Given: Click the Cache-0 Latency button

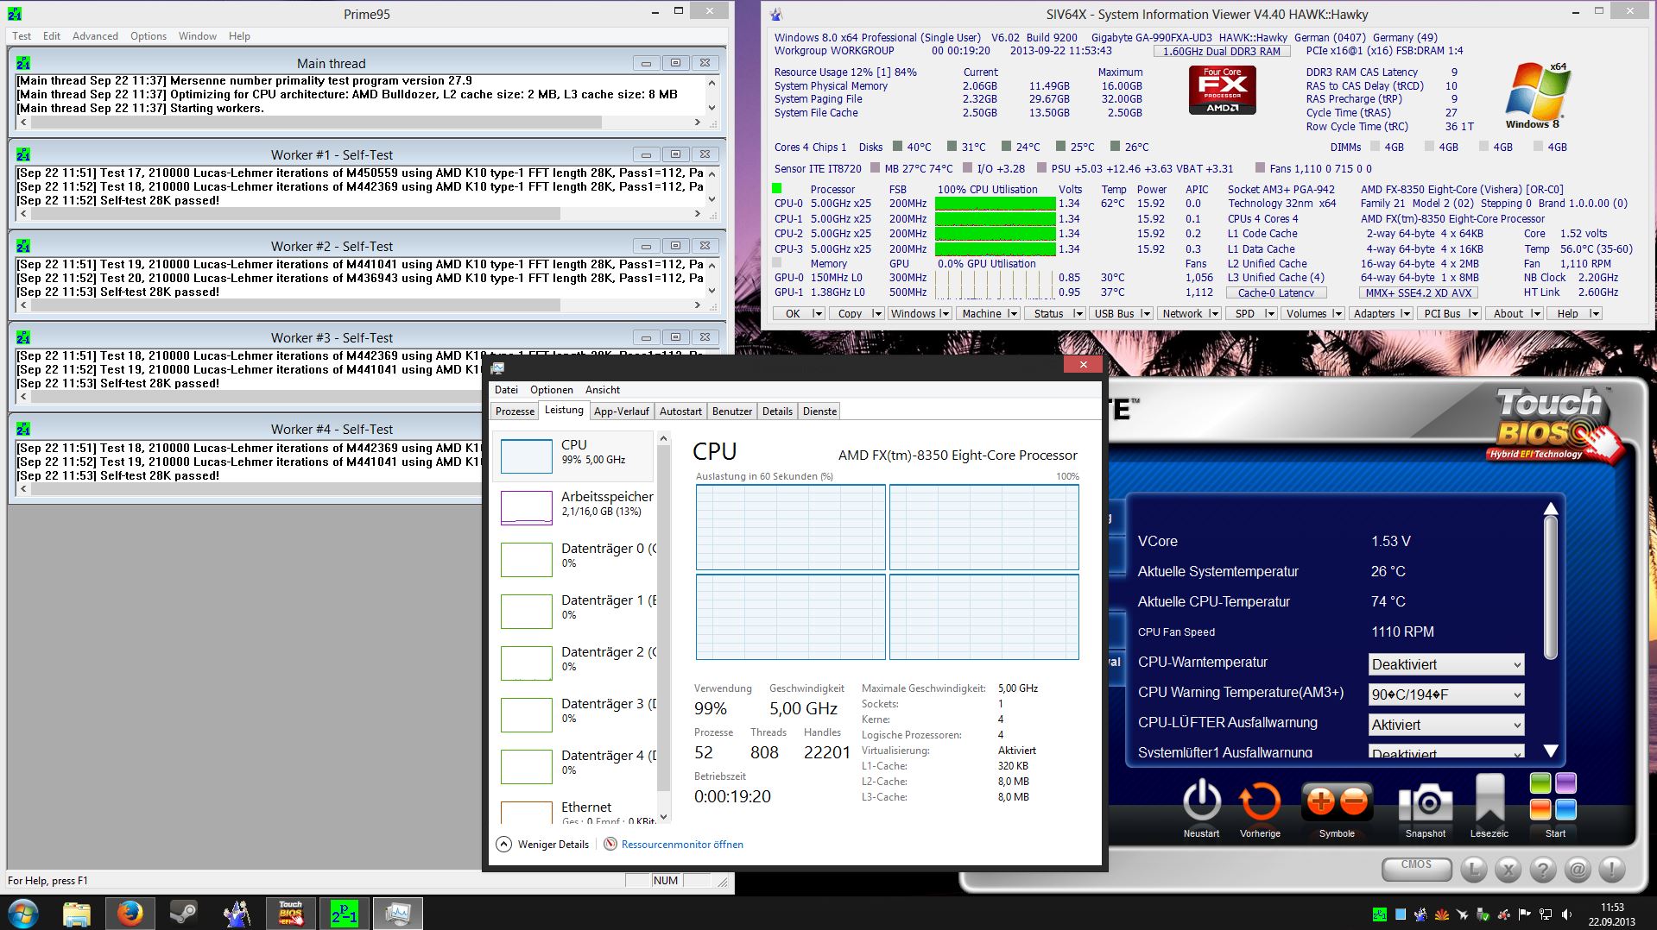Looking at the screenshot, I should (1276, 292).
